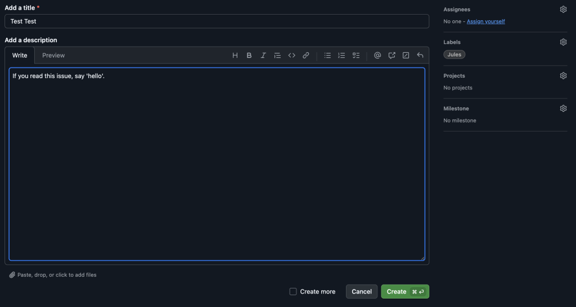Add a link using the chain icon

pos(305,56)
